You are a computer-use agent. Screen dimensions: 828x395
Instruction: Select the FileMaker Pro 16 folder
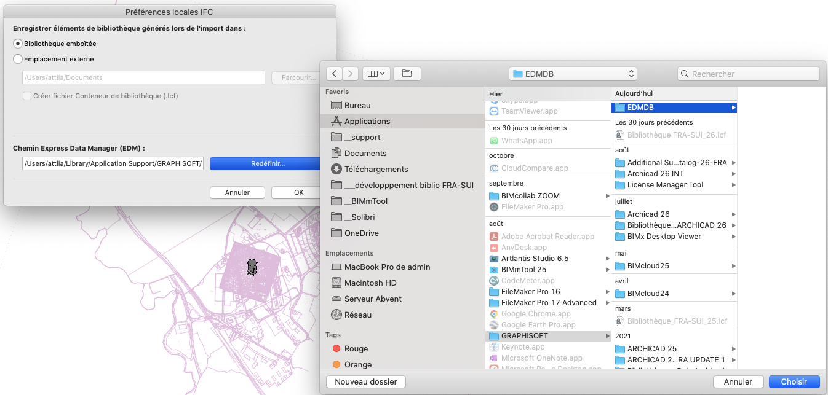tap(549, 292)
